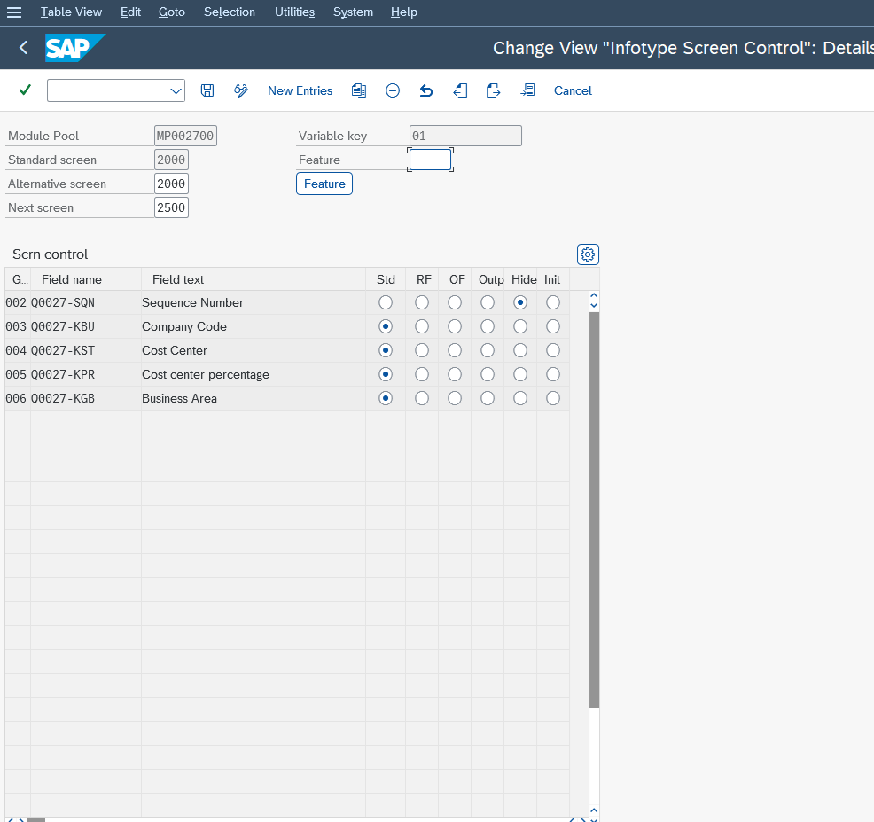The height and width of the screenshot is (822, 874).
Task: Click the Init column header
Action: [x=553, y=280]
